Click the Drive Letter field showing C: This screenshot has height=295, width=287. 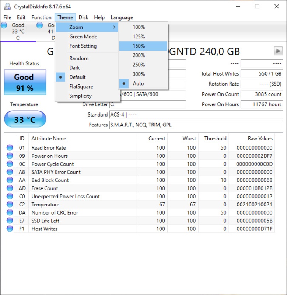pos(147,104)
